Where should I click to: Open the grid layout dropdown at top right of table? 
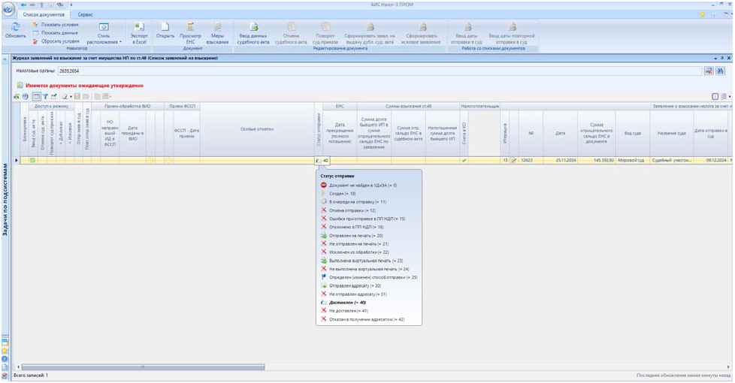725,97
